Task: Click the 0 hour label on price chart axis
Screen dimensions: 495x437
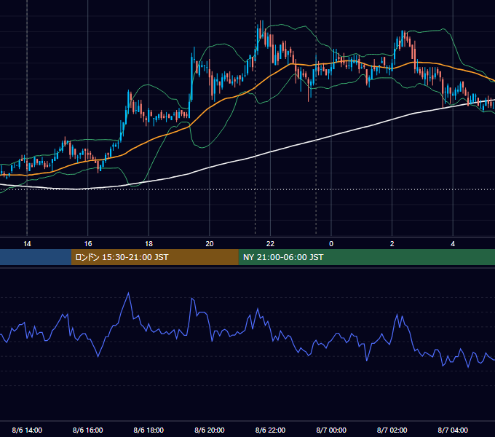Action: (331, 244)
